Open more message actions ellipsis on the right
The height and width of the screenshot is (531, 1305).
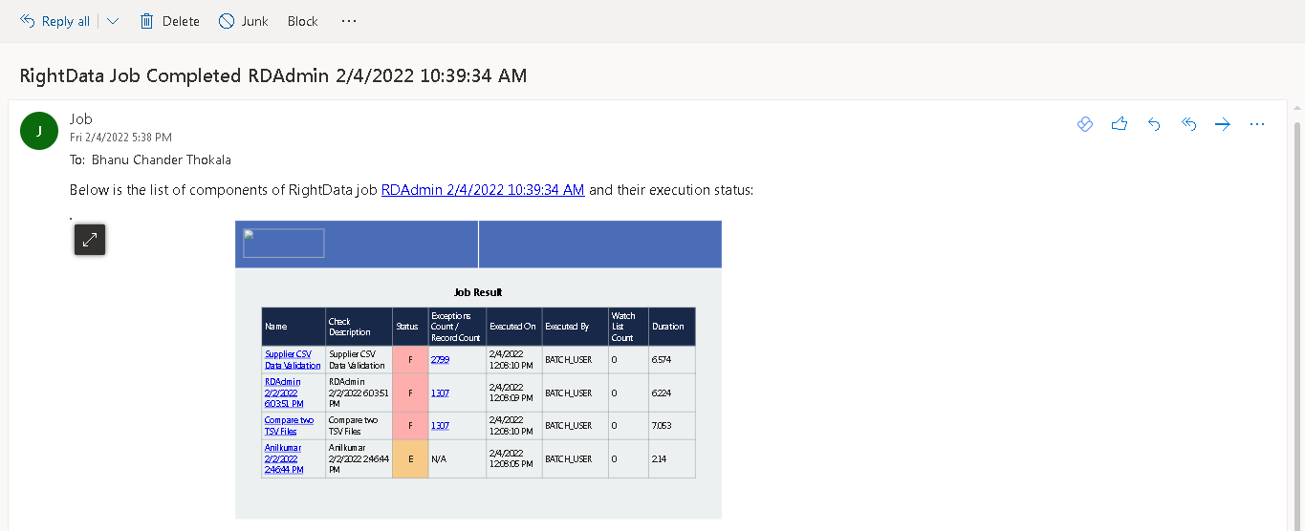tap(1257, 124)
